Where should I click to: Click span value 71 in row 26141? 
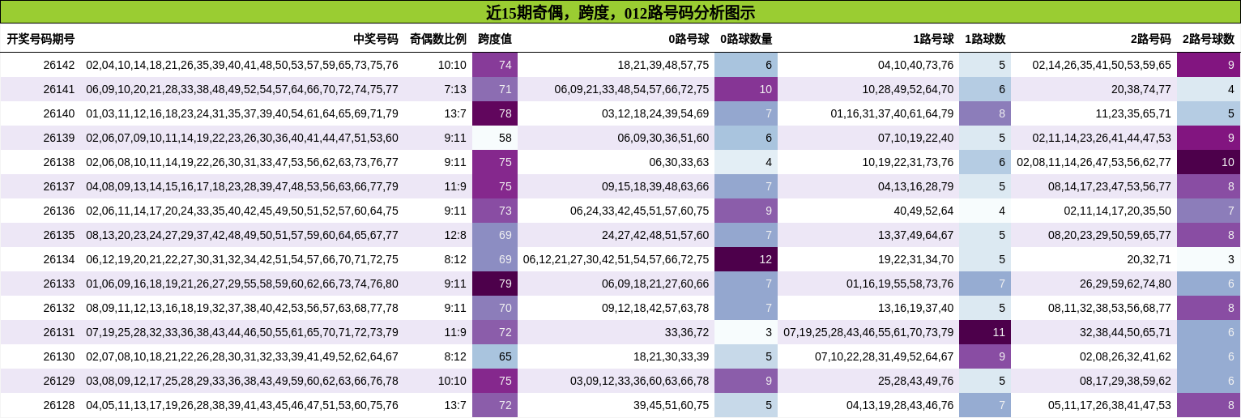[x=495, y=89]
